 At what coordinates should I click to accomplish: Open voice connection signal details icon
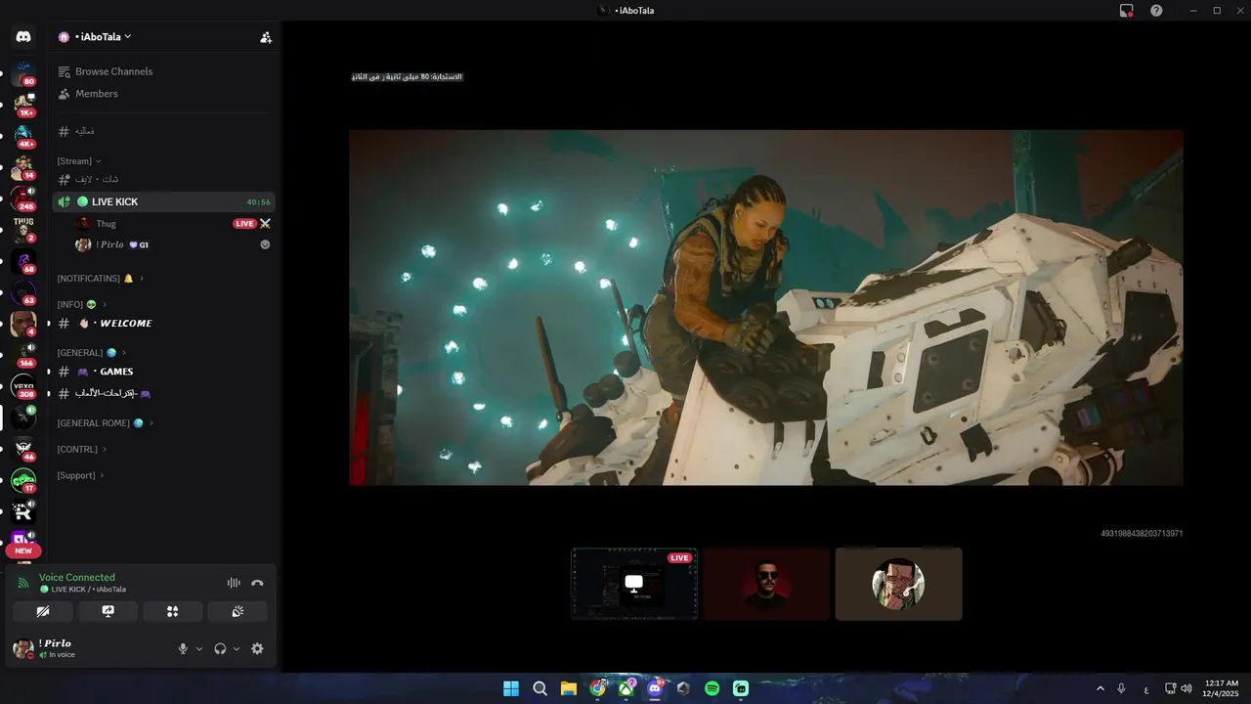[x=23, y=583]
